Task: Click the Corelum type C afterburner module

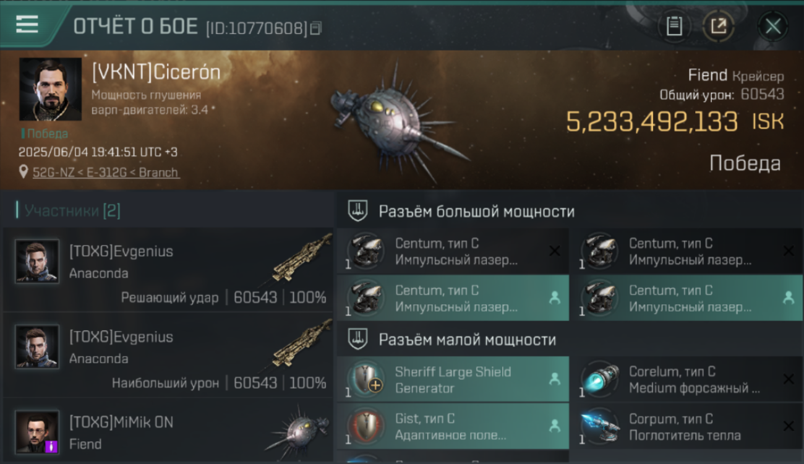Action: (x=687, y=380)
